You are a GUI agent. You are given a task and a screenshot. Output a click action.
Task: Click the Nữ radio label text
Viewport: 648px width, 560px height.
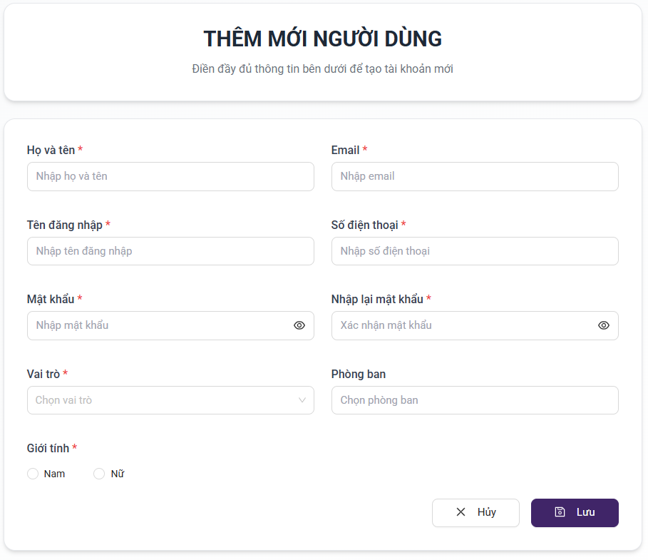coord(118,474)
